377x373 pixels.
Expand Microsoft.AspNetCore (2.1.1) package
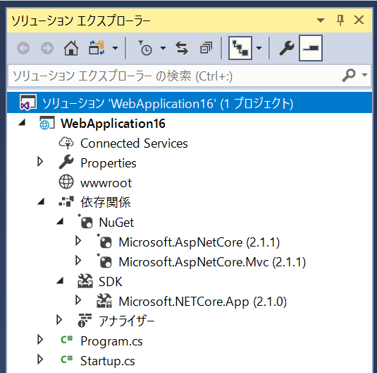[x=78, y=241]
